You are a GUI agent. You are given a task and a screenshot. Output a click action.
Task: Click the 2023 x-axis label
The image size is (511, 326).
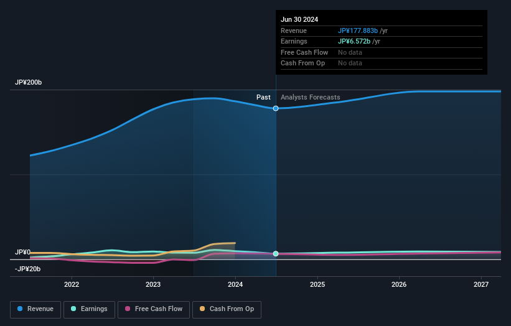tap(153, 284)
